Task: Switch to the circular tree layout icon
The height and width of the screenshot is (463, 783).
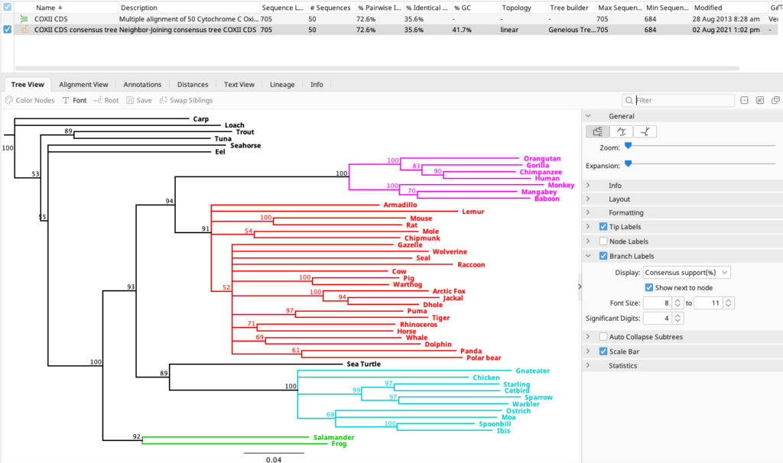Action: (x=621, y=131)
